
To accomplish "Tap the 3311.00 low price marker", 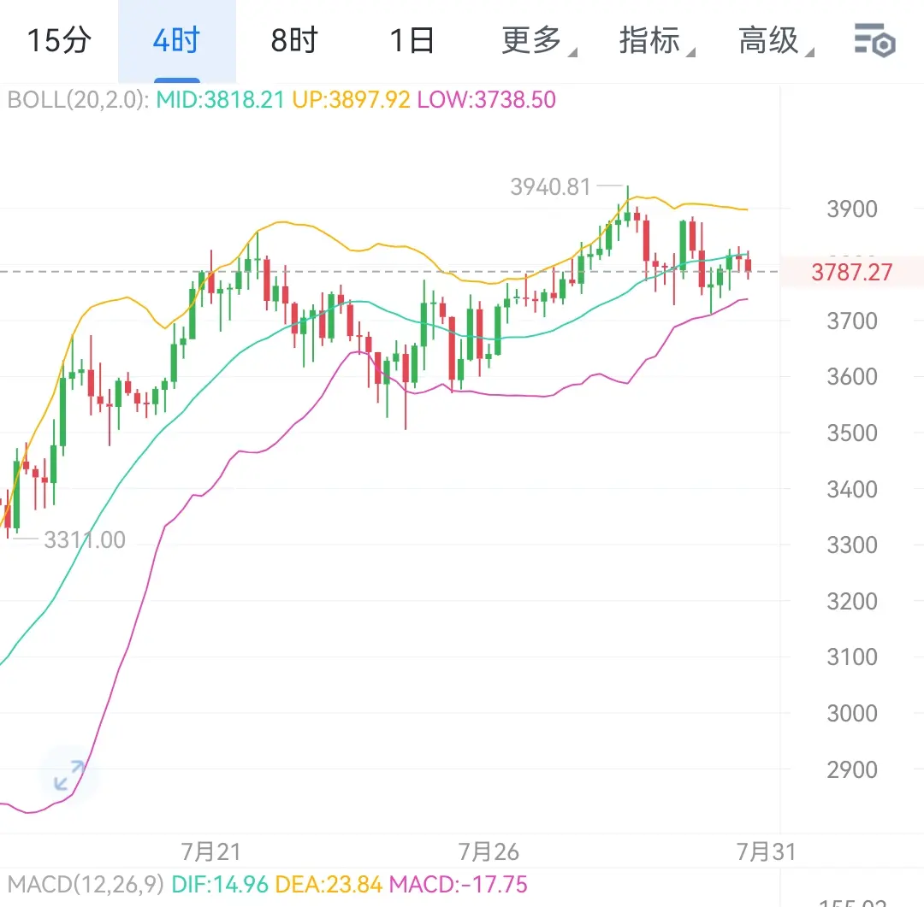I will click(x=85, y=539).
